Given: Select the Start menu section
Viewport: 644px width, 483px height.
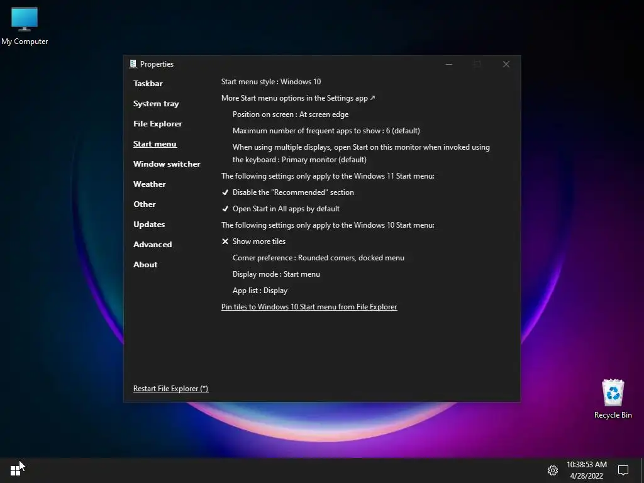Looking at the screenshot, I should [155, 144].
